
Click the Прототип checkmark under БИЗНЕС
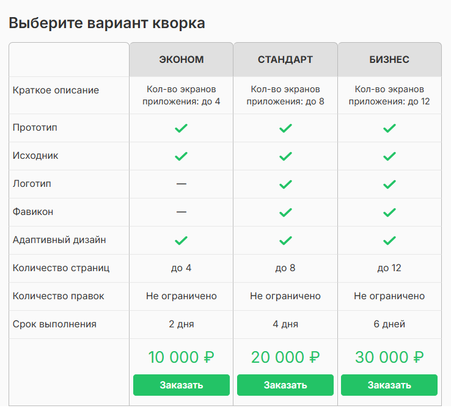click(389, 128)
